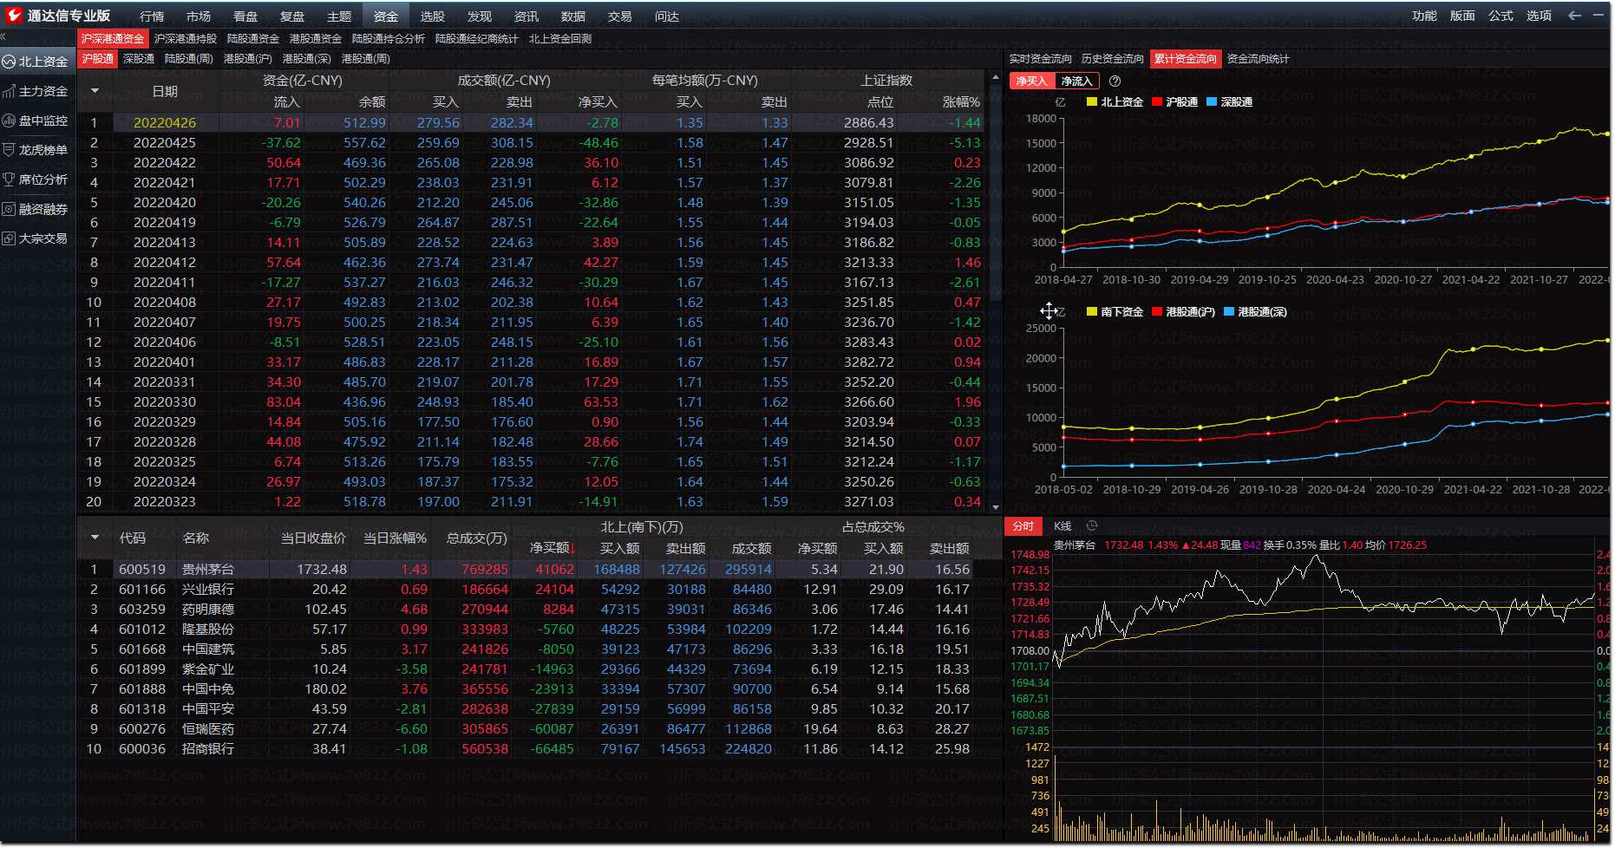This screenshot has height=848, width=1615.
Task: Click the 公式 button in the title bar
Action: 1501,16
